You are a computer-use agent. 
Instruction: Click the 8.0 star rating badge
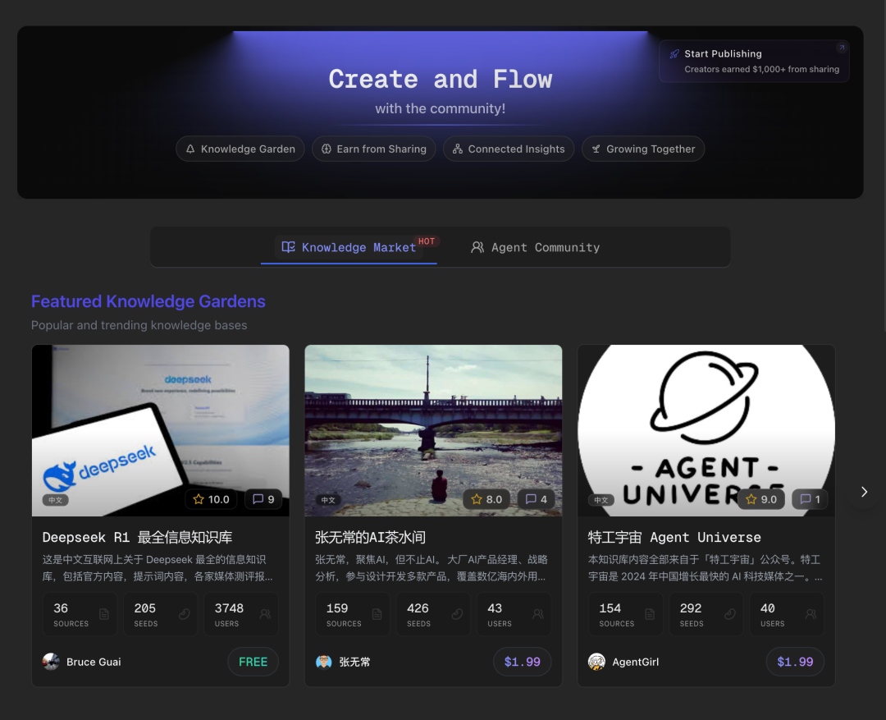click(486, 499)
